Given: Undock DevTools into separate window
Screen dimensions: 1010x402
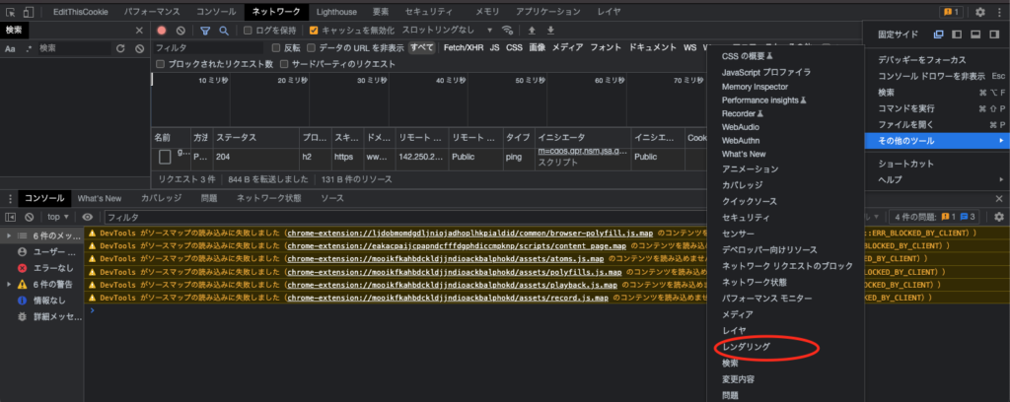Looking at the screenshot, I should click(938, 34).
